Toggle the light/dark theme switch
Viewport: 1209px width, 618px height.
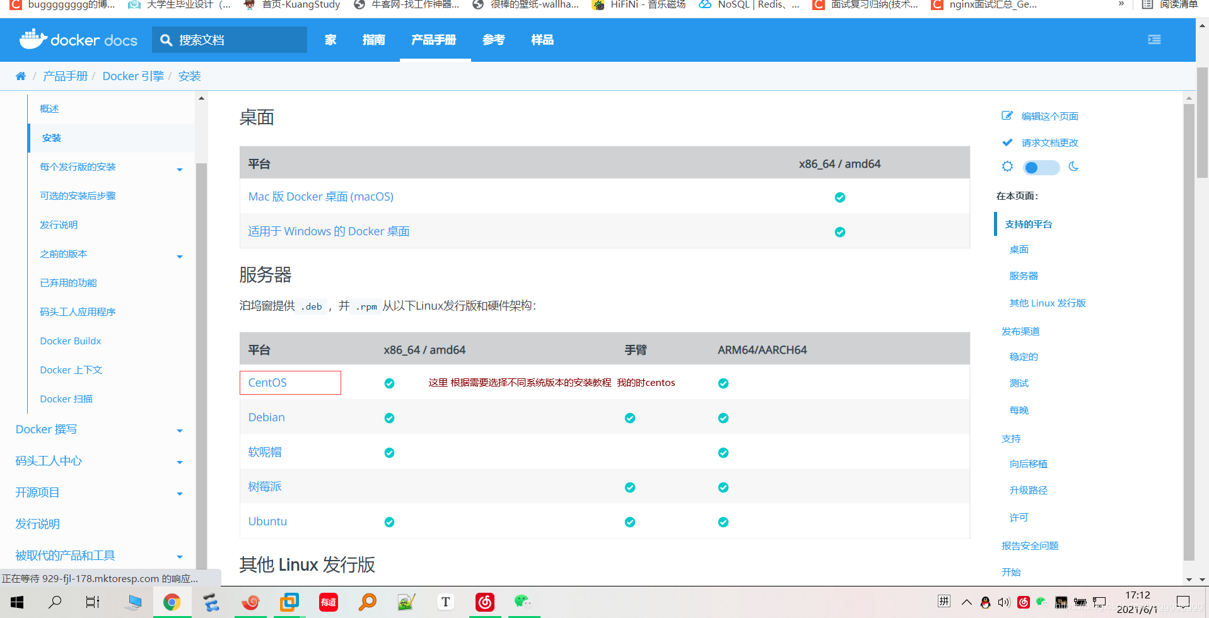pyautogui.click(x=1041, y=167)
